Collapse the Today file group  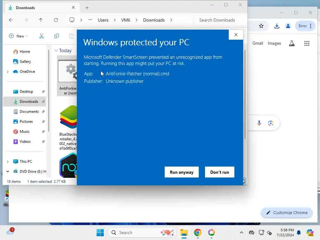tap(56, 51)
